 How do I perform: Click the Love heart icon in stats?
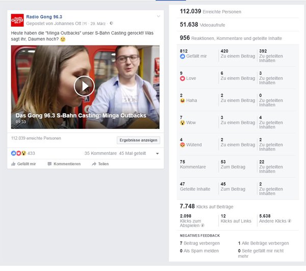click(x=183, y=78)
